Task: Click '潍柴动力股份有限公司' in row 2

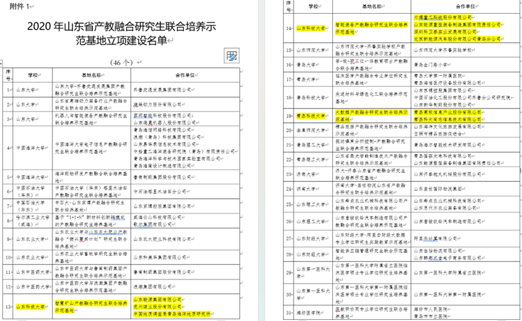Action: click(x=157, y=104)
